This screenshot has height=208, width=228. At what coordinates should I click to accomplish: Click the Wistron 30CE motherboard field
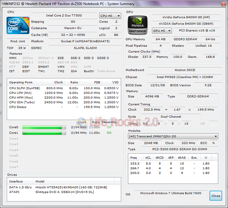click(185, 70)
